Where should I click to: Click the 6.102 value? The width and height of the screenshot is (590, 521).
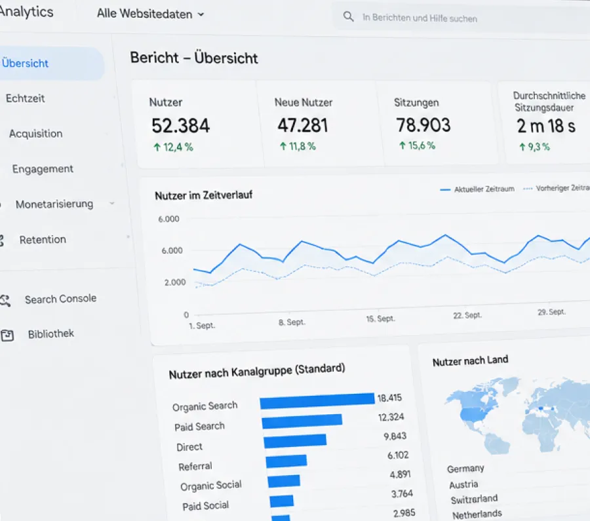point(398,455)
